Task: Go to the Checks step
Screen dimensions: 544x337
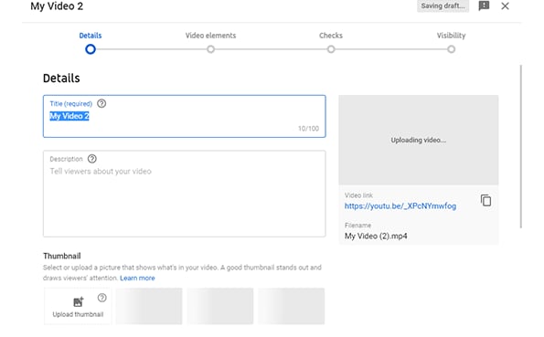Action: pyautogui.click(x=331, y=36)
